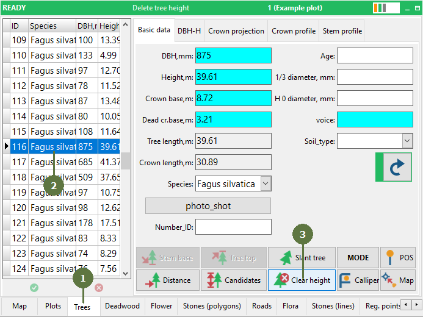The image size is (423, 317).
Task: Activate the Slant tree tool
Action: pyautogui.click(x=302, y=258)
